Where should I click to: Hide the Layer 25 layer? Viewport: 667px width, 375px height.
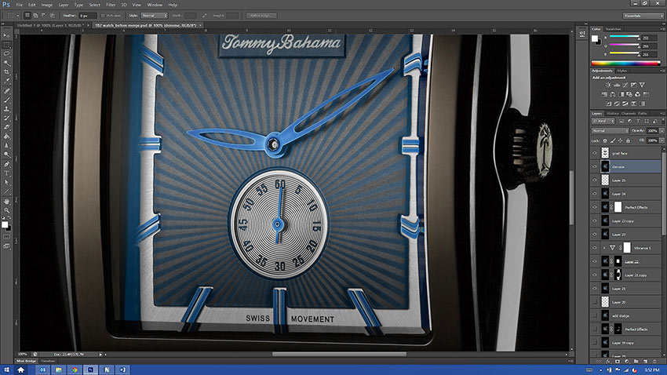[595, 180]
